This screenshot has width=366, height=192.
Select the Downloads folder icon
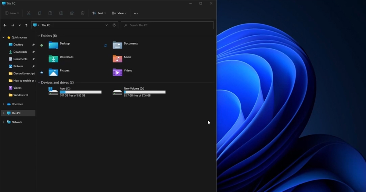(53, 59)
